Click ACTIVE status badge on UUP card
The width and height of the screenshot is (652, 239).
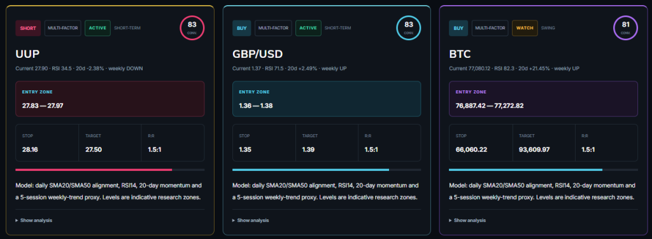(97, 28)
